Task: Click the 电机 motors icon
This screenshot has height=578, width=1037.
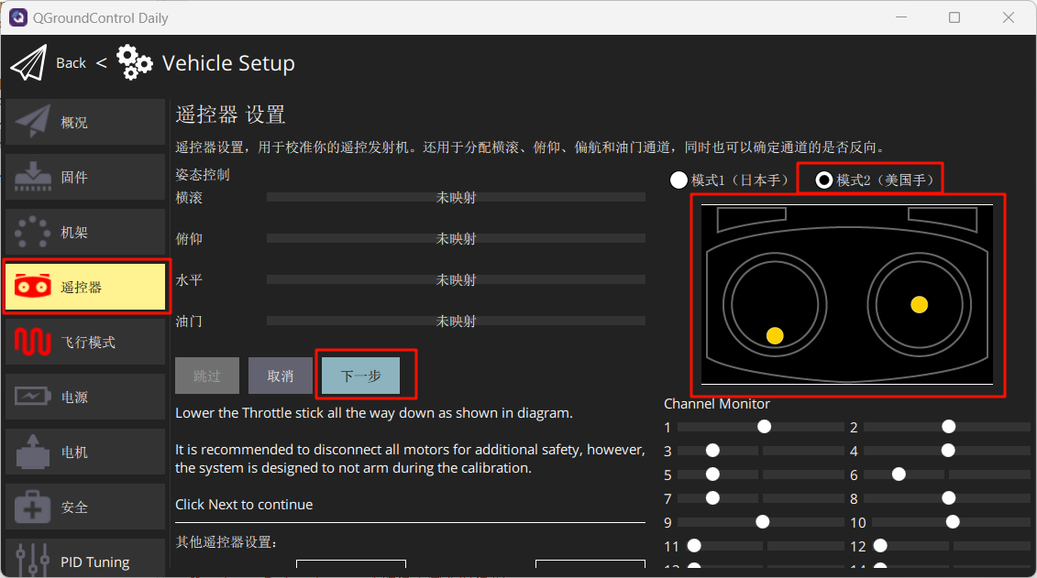Action: [x=33, y=452]
